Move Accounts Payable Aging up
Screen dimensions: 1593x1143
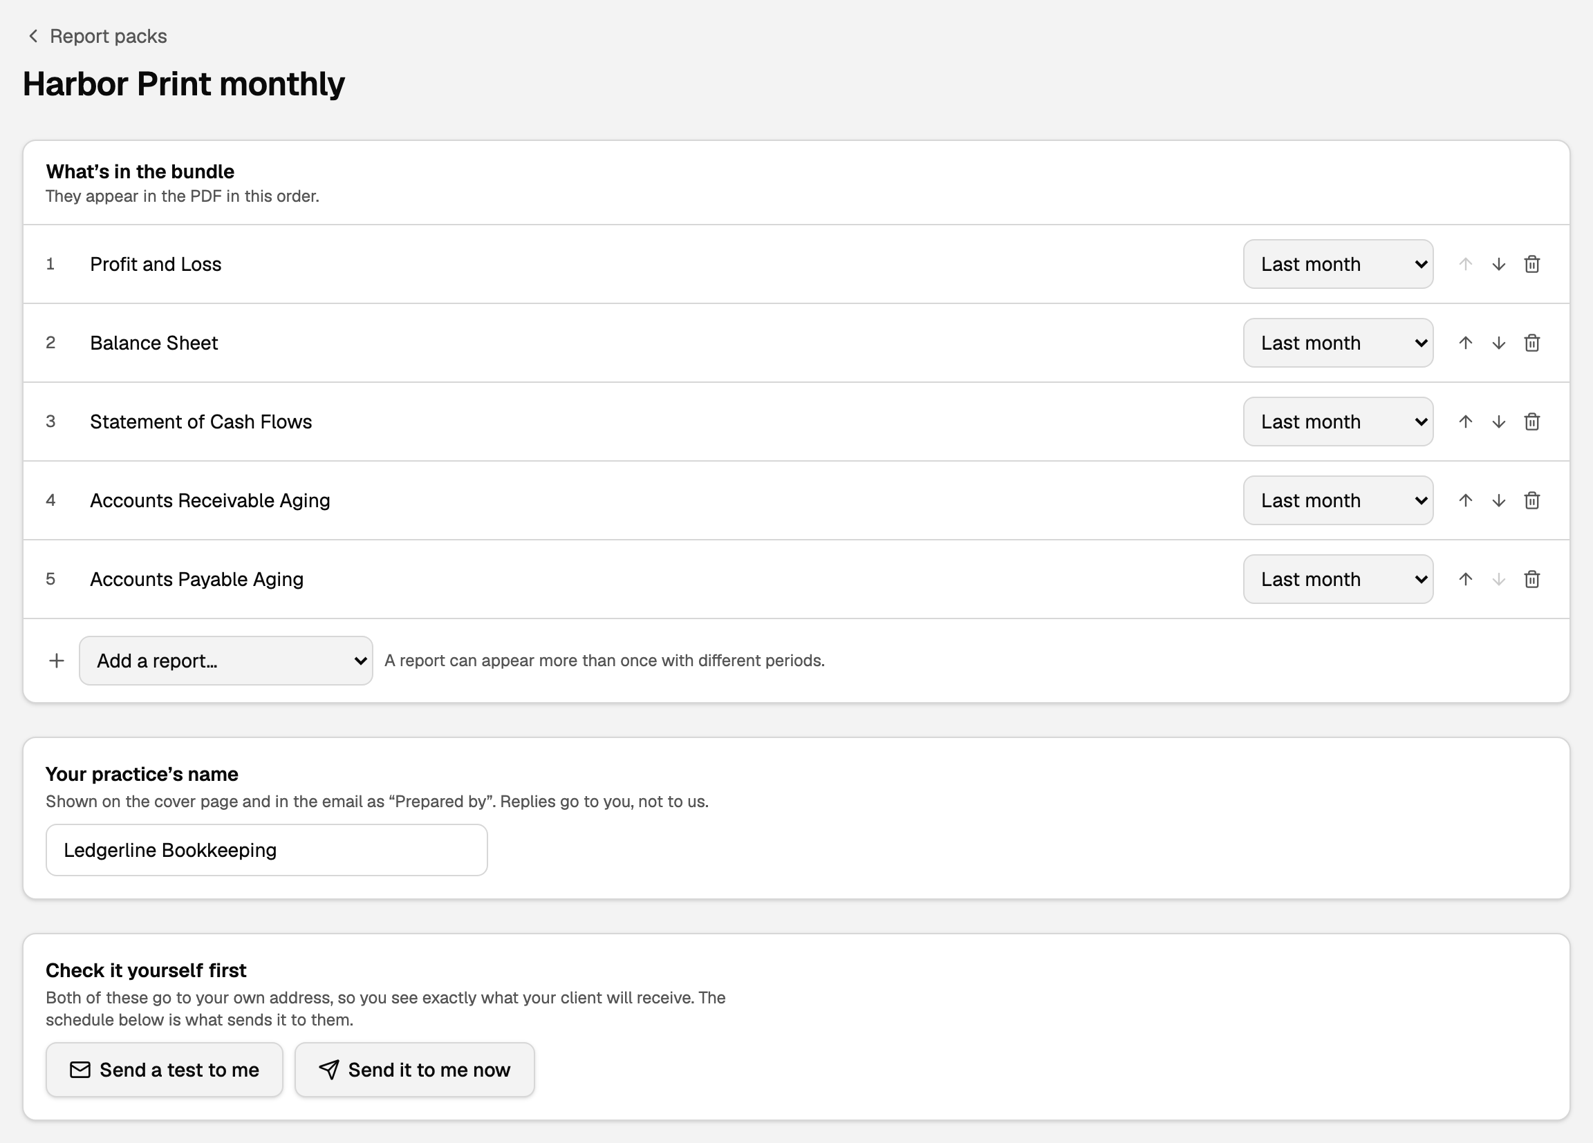click(x=1465, y=579)
